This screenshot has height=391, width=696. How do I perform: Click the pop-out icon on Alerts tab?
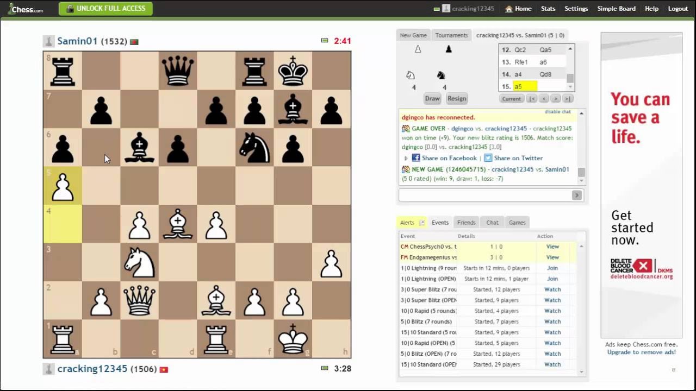(x=421, y=223)
